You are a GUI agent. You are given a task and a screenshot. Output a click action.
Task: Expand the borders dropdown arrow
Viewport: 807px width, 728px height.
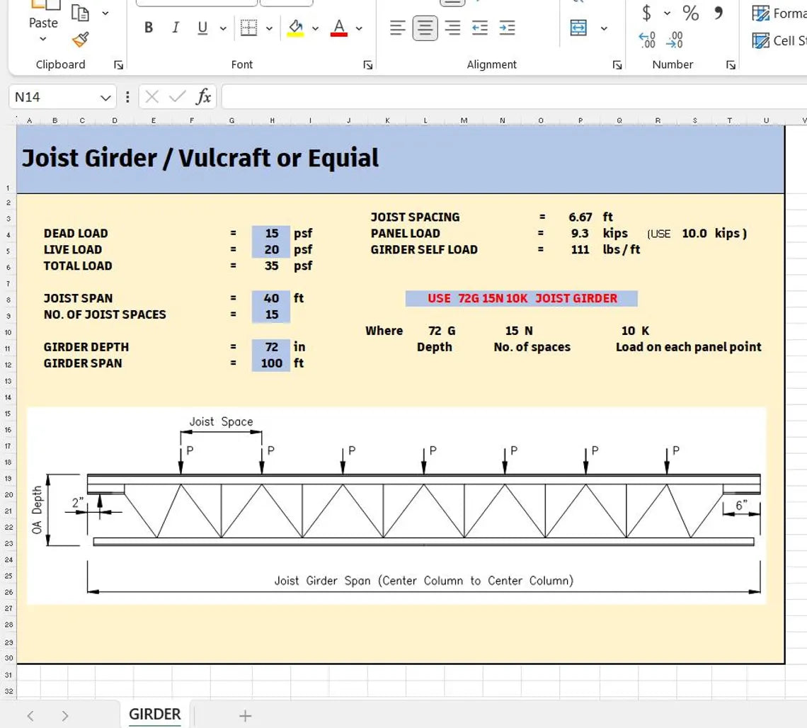(x=269, y=28)
